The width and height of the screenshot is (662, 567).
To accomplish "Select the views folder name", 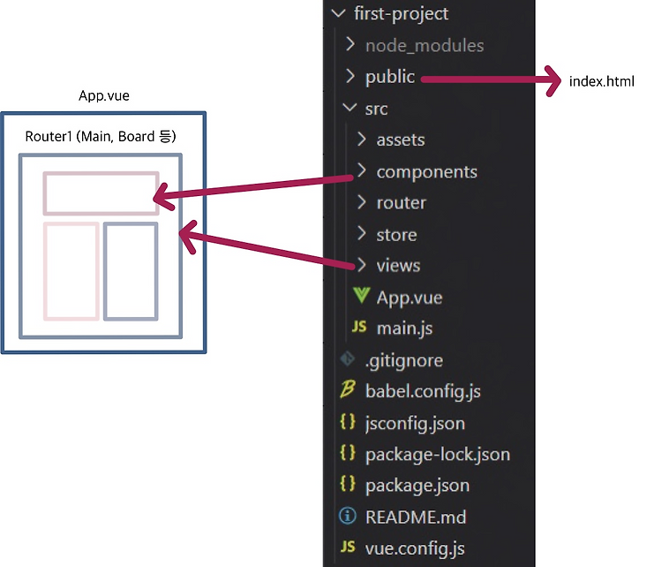I will [x=398, y=266].
